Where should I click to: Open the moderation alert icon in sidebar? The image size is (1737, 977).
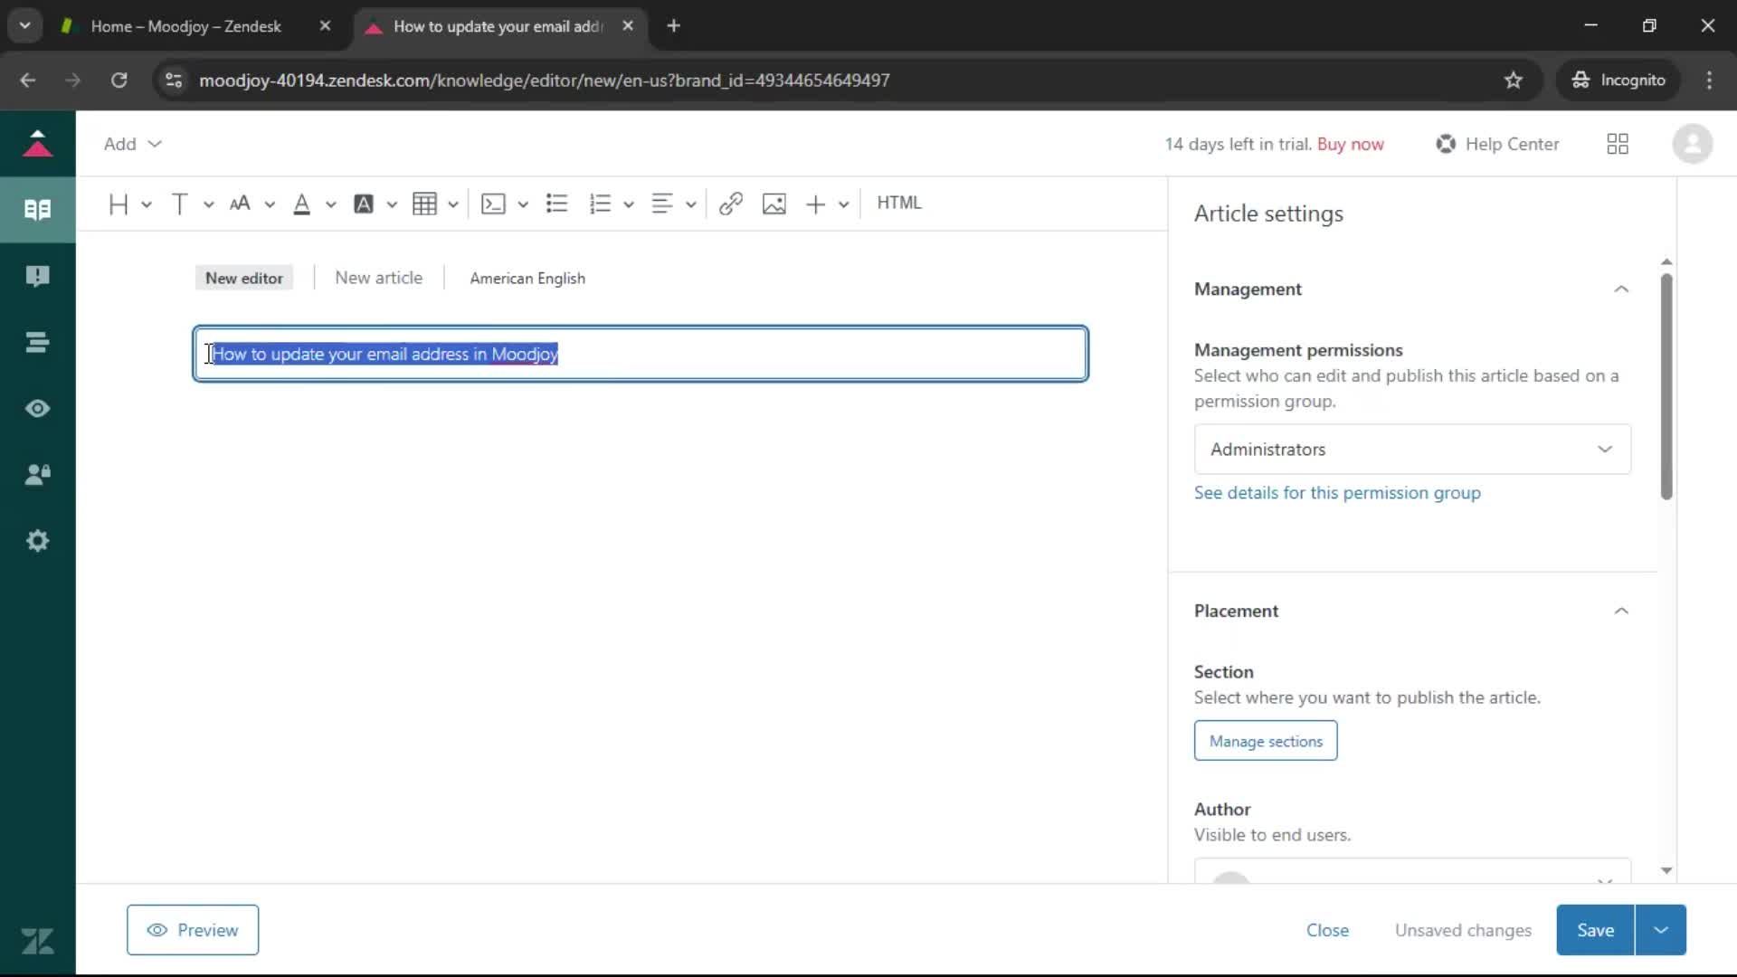pyautogui.click(x=37, y=276)
